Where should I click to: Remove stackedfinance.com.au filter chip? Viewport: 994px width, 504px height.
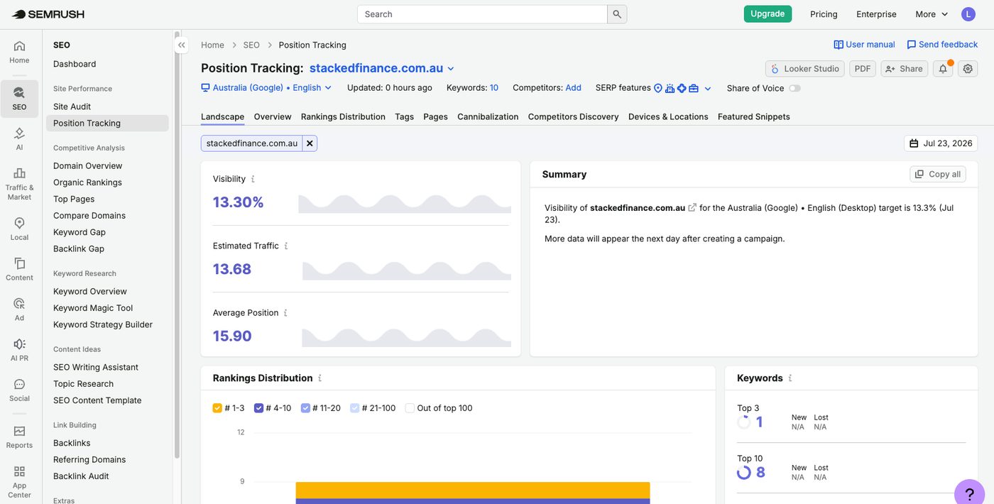click(x=310, y=143)
